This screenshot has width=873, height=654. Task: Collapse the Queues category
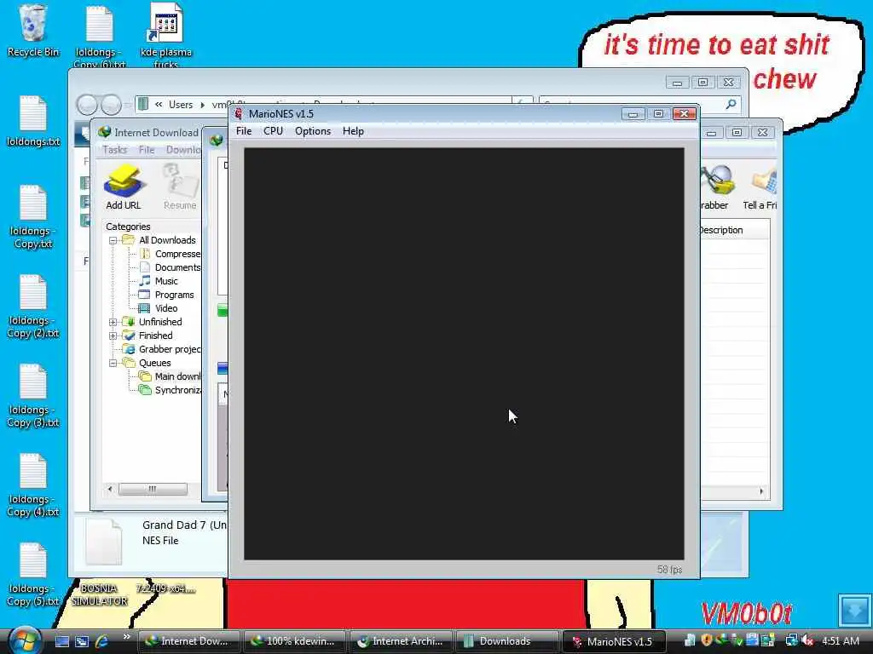pyautogui.click(x=113, y=363)
